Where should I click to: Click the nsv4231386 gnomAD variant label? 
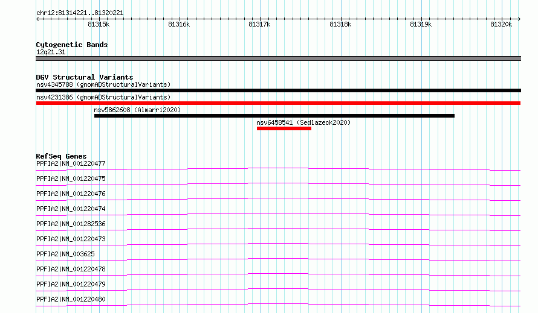tap(103, 97)
